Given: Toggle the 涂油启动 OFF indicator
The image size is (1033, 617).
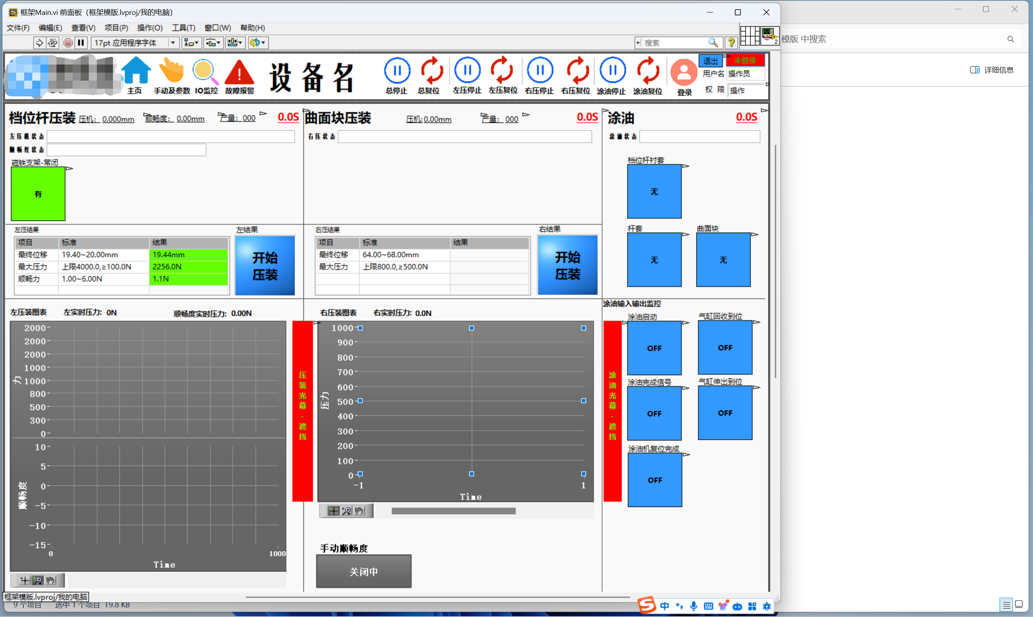Looking at the screenshot, I should click(654, 348).
